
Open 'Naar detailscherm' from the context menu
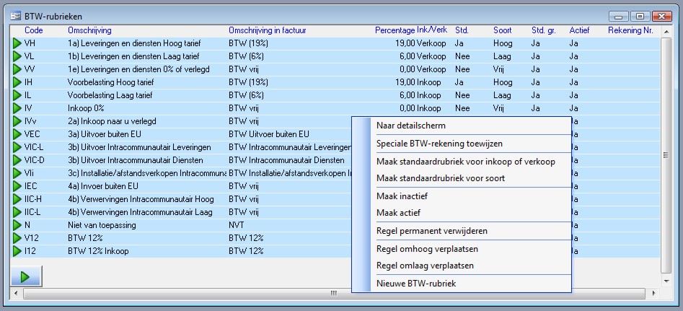click(x=406, y=126)
